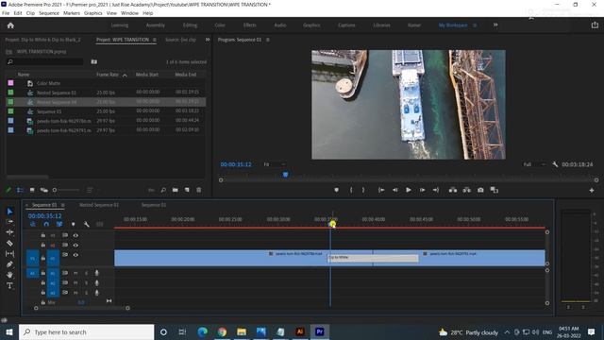Viewport: 604px width, 340px height.
Task: Click the Mark Out button
Action: point(362,190)
